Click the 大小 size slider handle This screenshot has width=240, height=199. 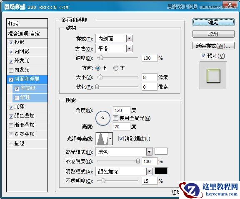[x=100, y=77]
